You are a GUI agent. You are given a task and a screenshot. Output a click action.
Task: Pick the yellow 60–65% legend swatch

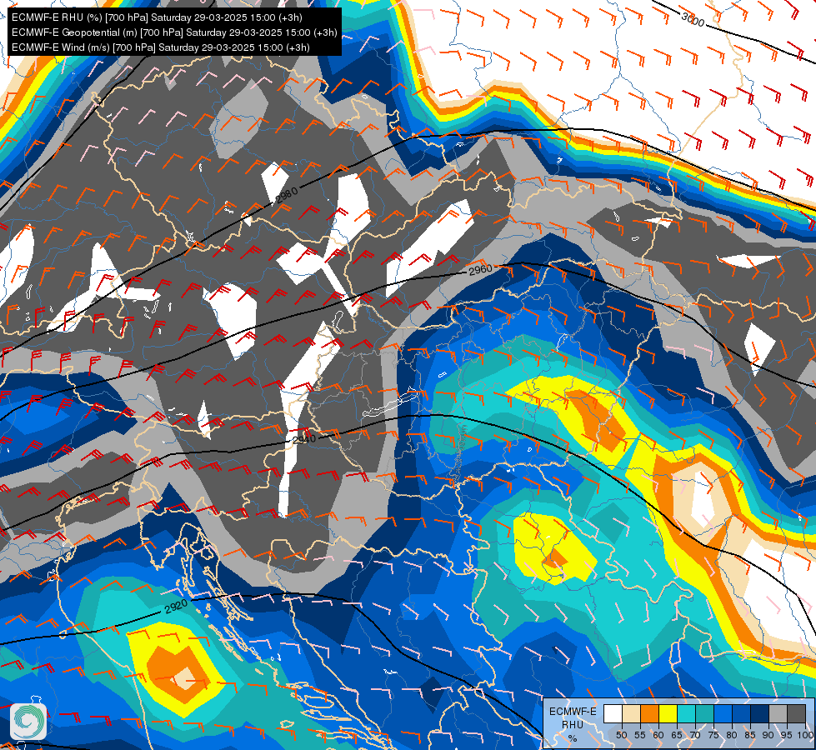coord(668,713)
